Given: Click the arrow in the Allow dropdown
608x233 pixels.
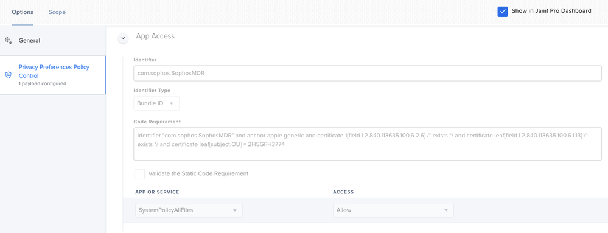Looking at the screenshot, I should tap(446, 210).
